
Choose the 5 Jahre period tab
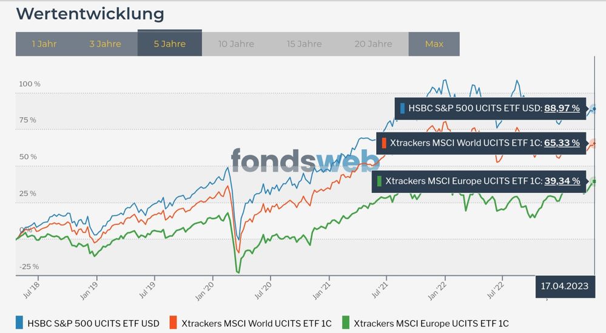coord(170,44)
